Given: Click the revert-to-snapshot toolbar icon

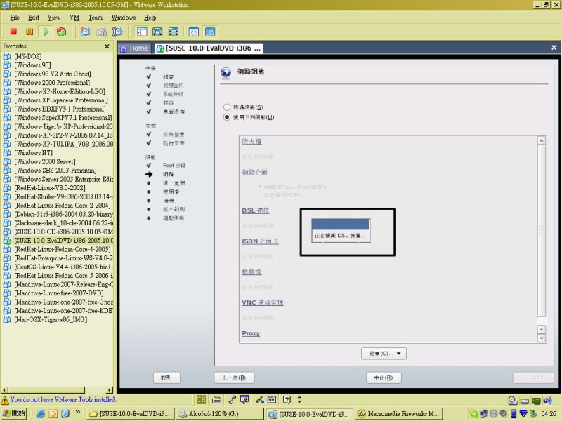Looking at the screenshot, I should [101, 32].
